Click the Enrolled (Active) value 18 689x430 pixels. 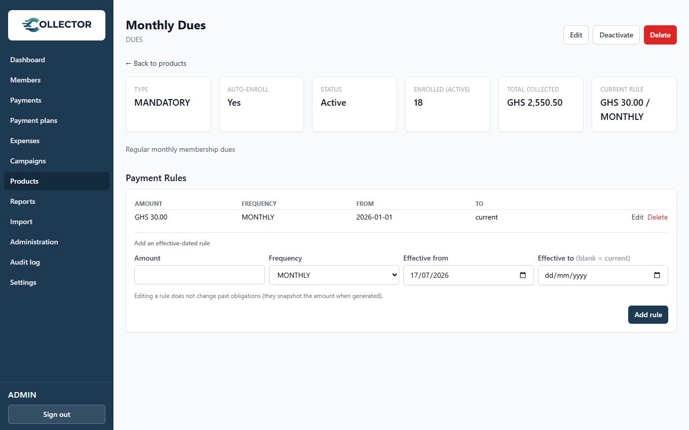(x=418, y=103)
